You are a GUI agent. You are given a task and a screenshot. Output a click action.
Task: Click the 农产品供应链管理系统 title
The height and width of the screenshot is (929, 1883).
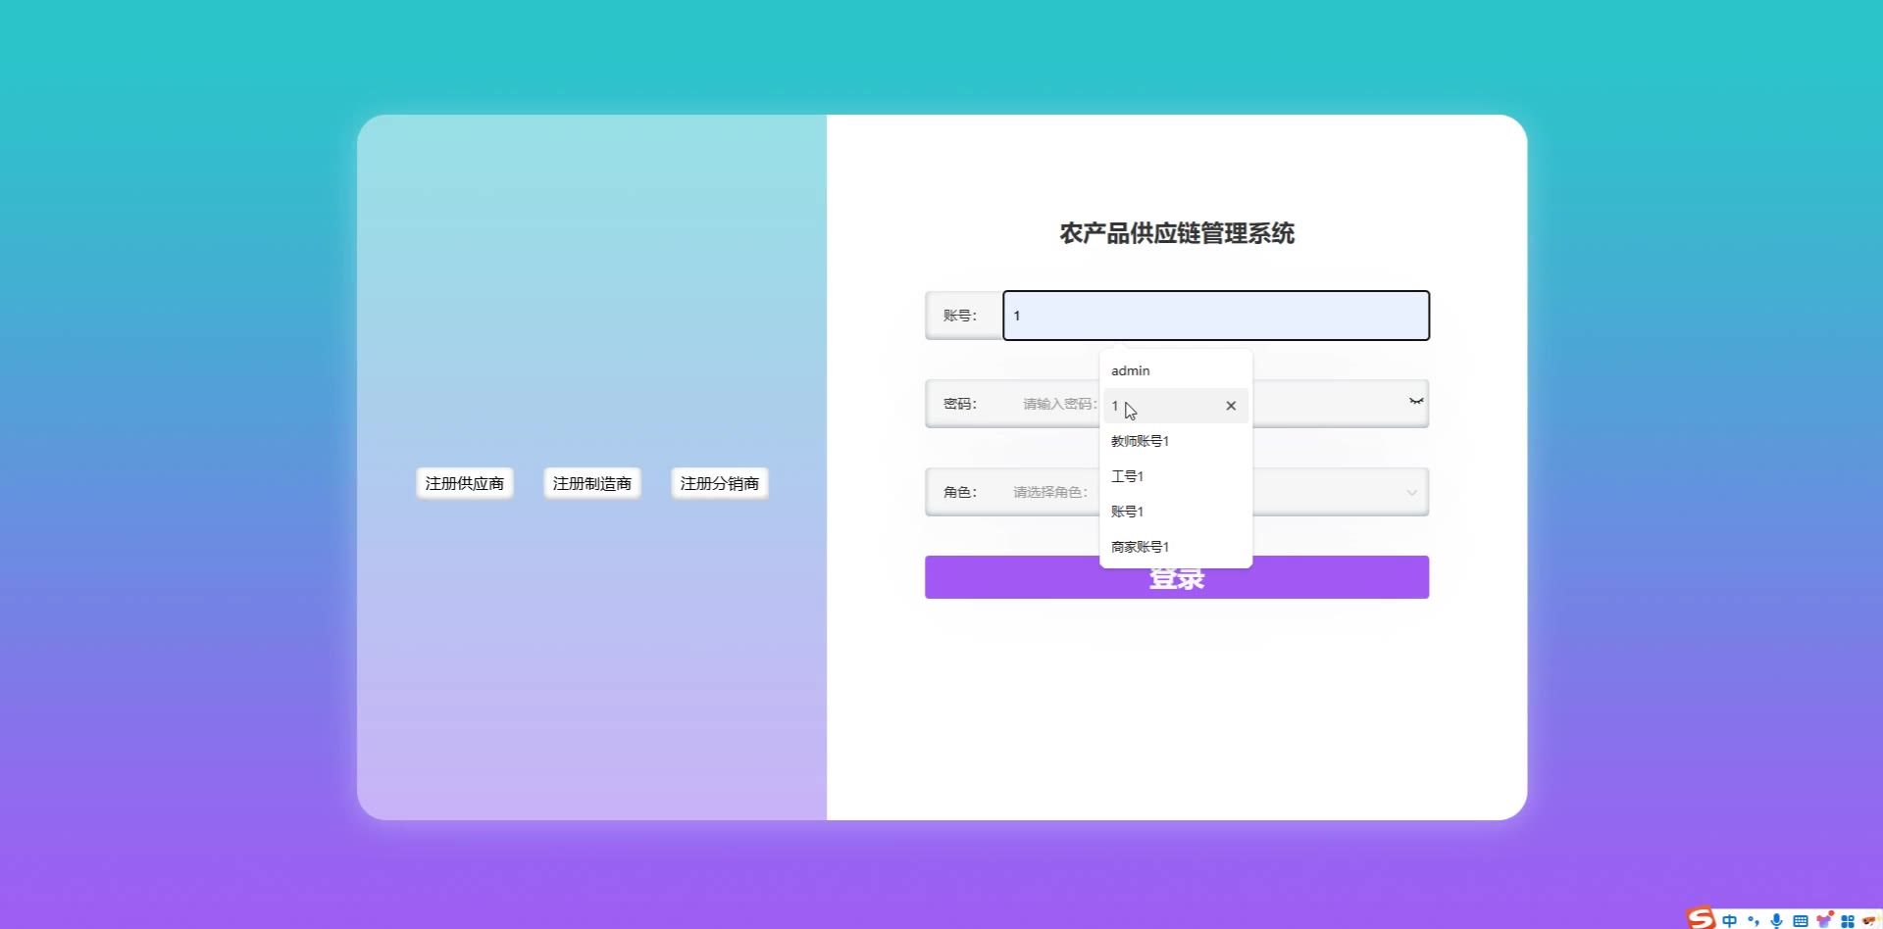click(1177, 233)
